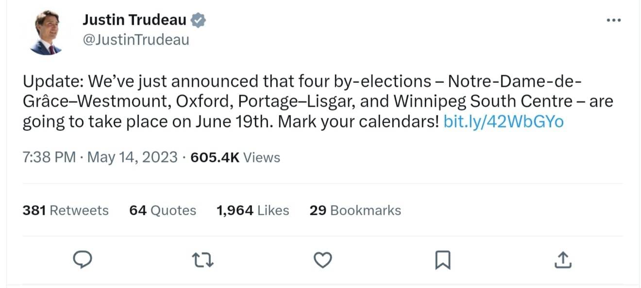The height and width of the screenshot is (288, 641).
Task: Toggle like on the tweet with the heart
Action: pos(322,260)
